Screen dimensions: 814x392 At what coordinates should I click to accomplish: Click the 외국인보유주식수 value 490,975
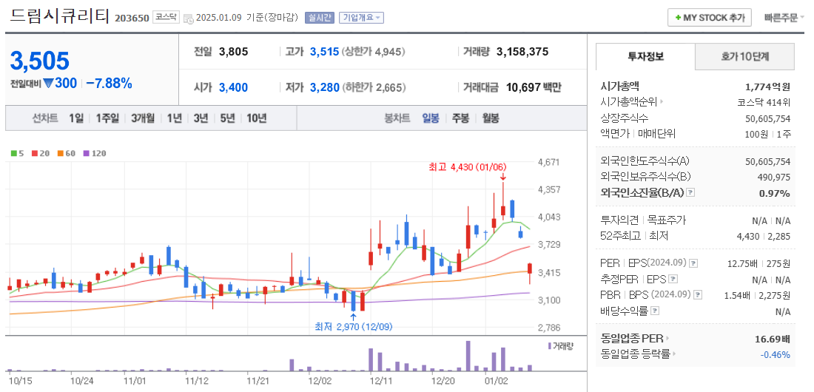(x=773, y=177)
